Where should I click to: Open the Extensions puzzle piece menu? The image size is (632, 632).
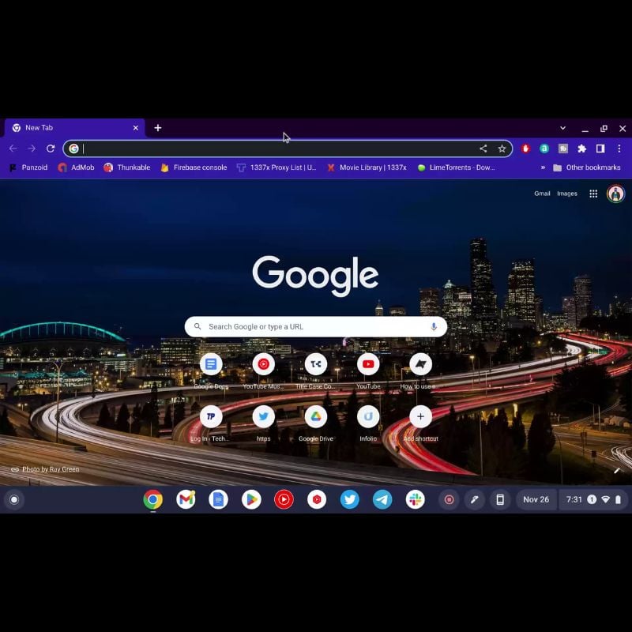click(x=581, y=149)
